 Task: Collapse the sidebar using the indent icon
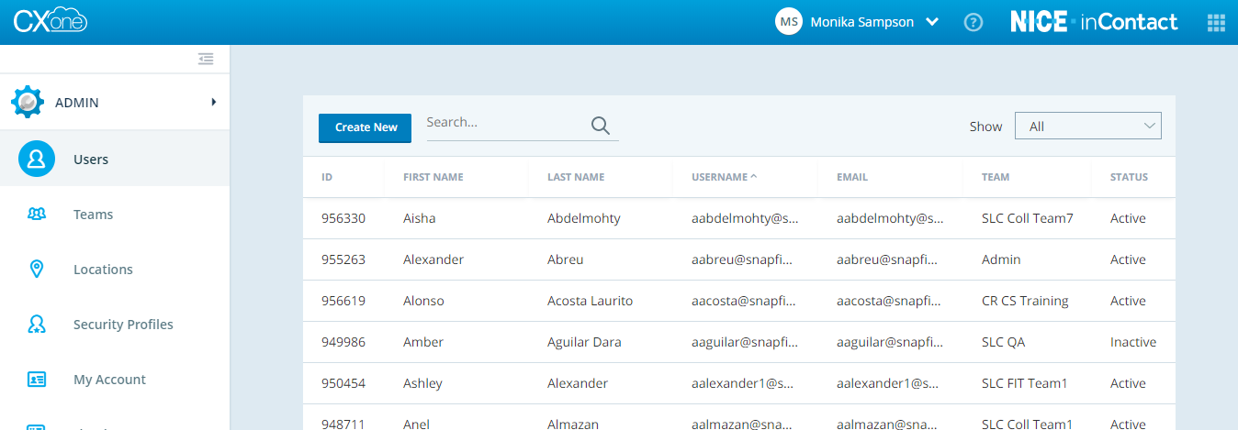coord(206,59)
